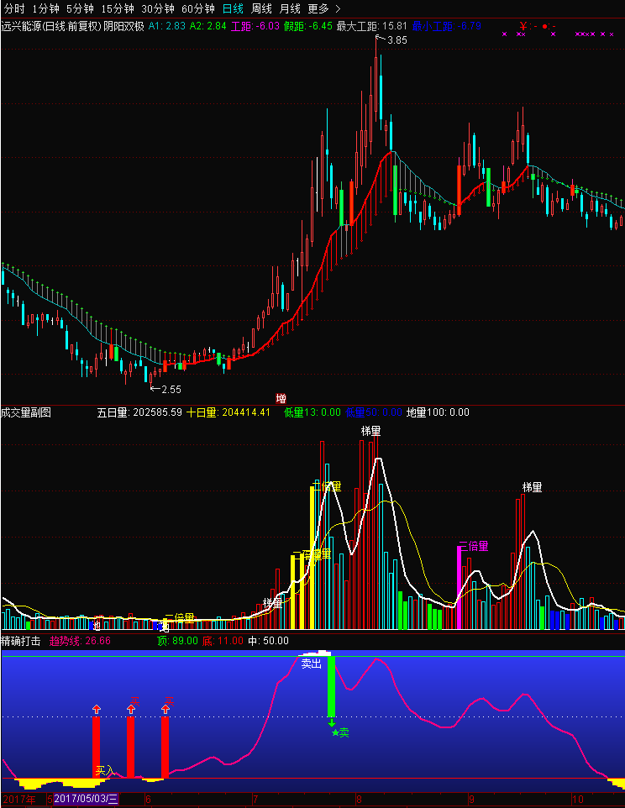This screenshot has height=808, width=625.
Task: Click the 3.85 high price marker
Action: 396,40
